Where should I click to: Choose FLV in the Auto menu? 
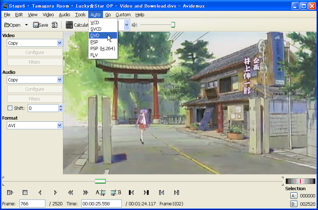(103, 55)
